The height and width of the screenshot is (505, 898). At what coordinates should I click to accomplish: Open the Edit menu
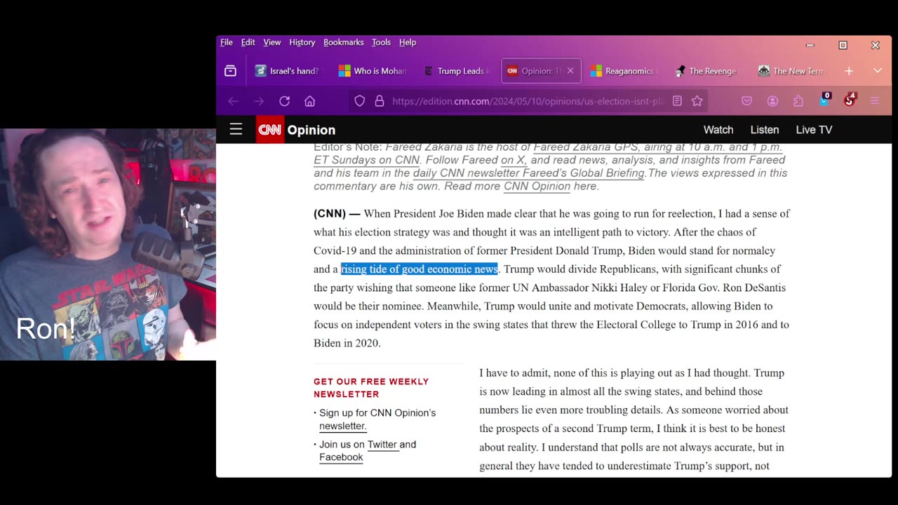[248, 42]
